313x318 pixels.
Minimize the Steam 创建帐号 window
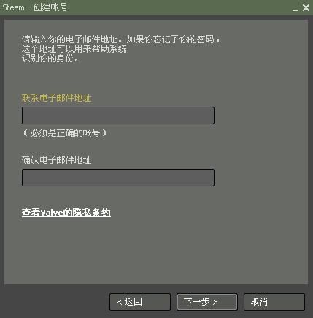[x=295, y=9]
